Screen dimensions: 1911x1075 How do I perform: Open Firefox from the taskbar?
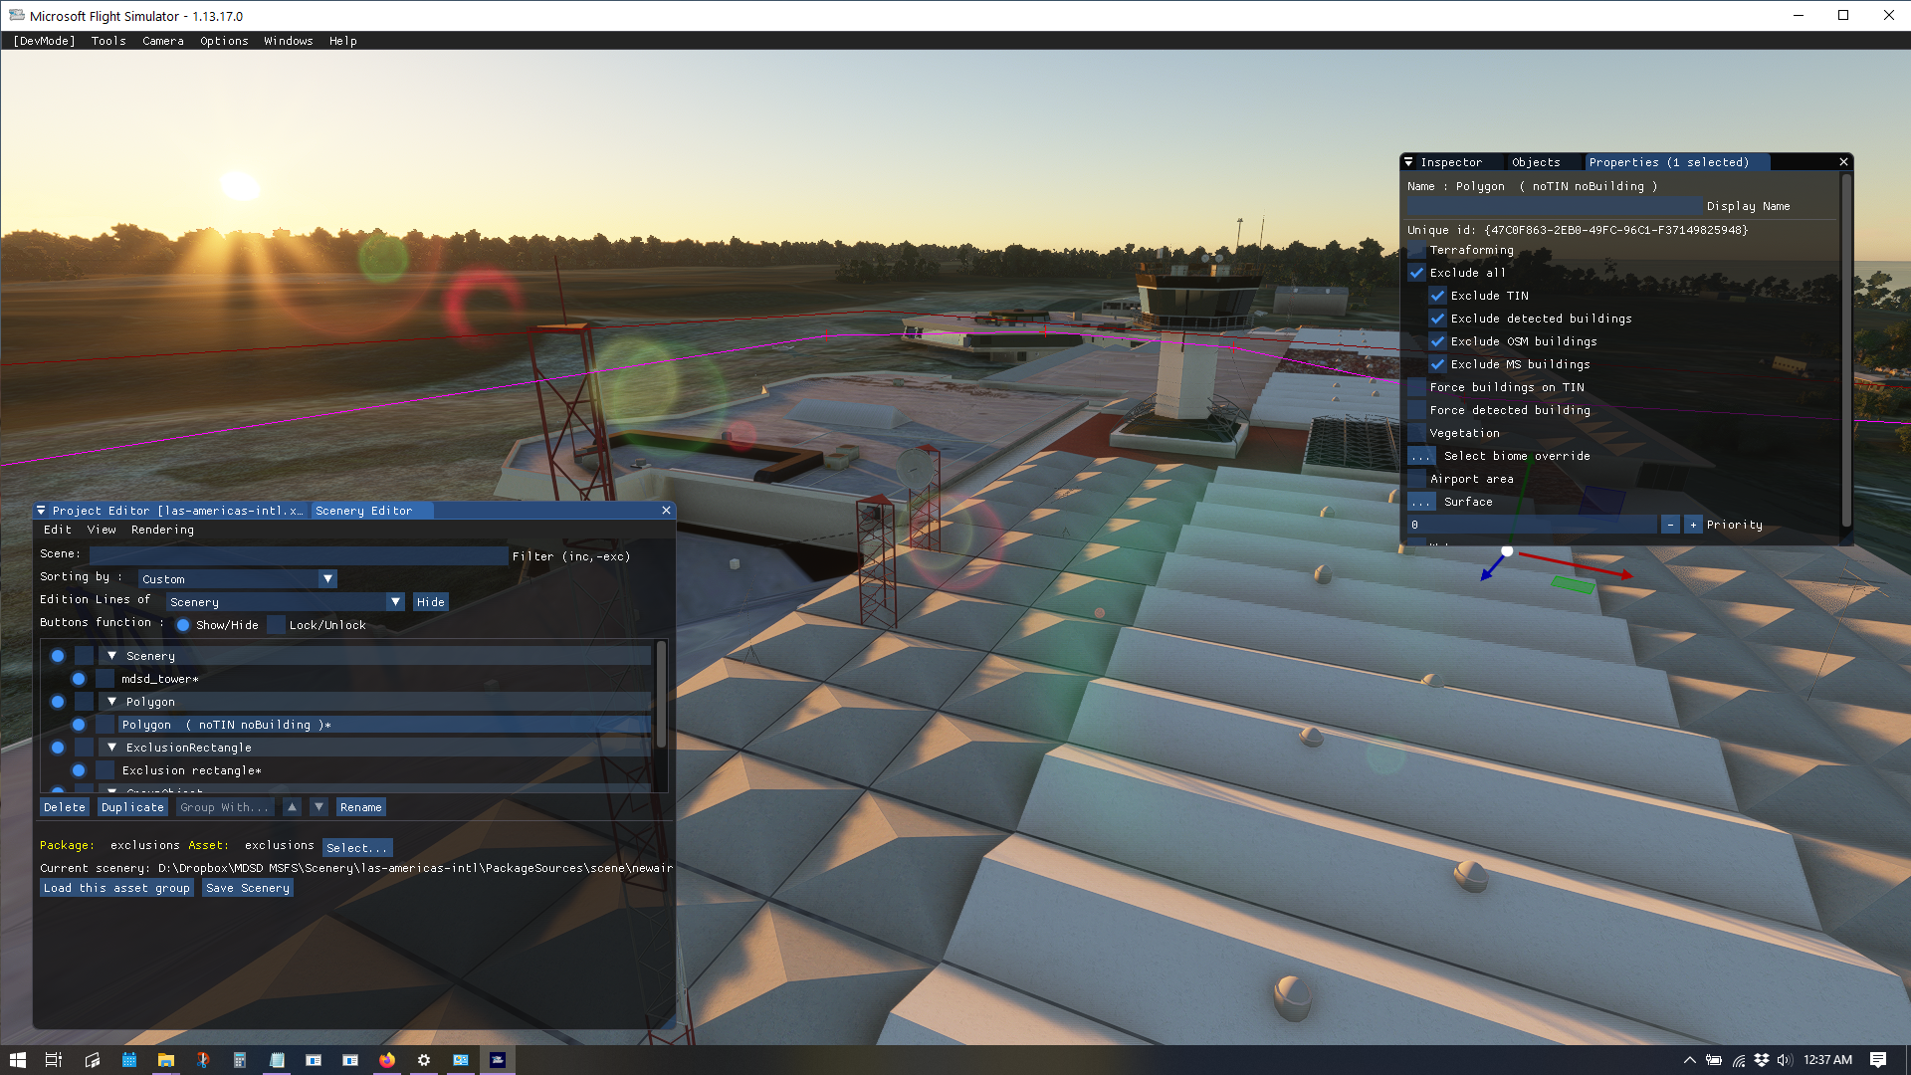click(387, 1060)
